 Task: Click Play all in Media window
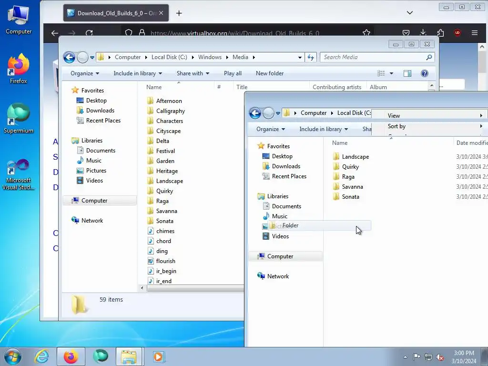click(x=233, y=73)
